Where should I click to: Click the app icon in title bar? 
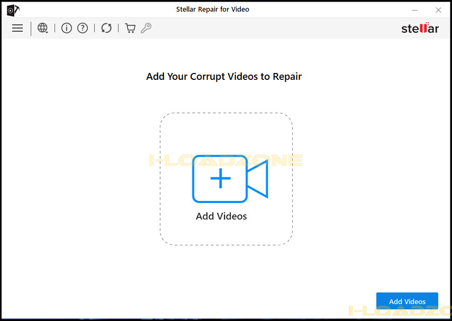click(x=13, y=10)
